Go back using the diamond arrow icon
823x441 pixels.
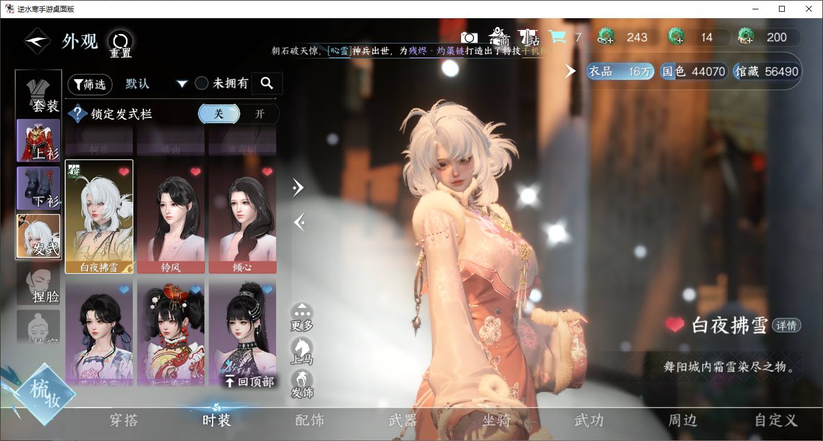tap(38, 42)
